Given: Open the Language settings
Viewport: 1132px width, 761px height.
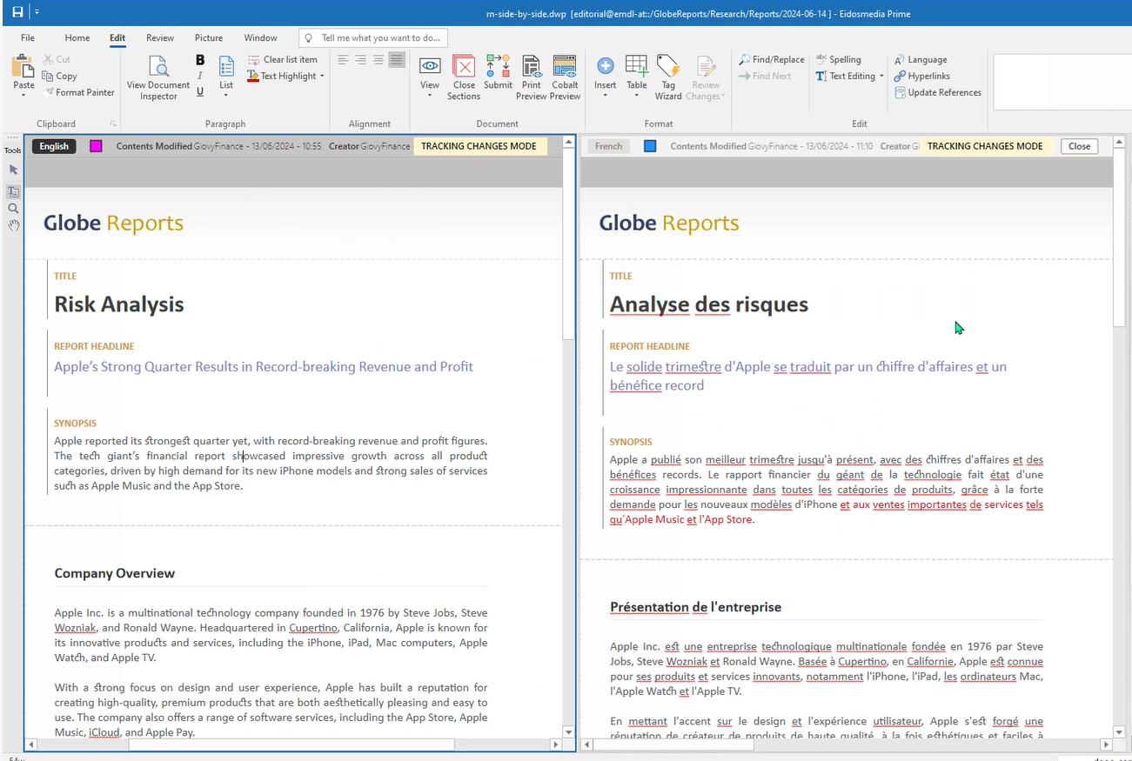Looking at the screenshot, I should (x=921, y=59).
